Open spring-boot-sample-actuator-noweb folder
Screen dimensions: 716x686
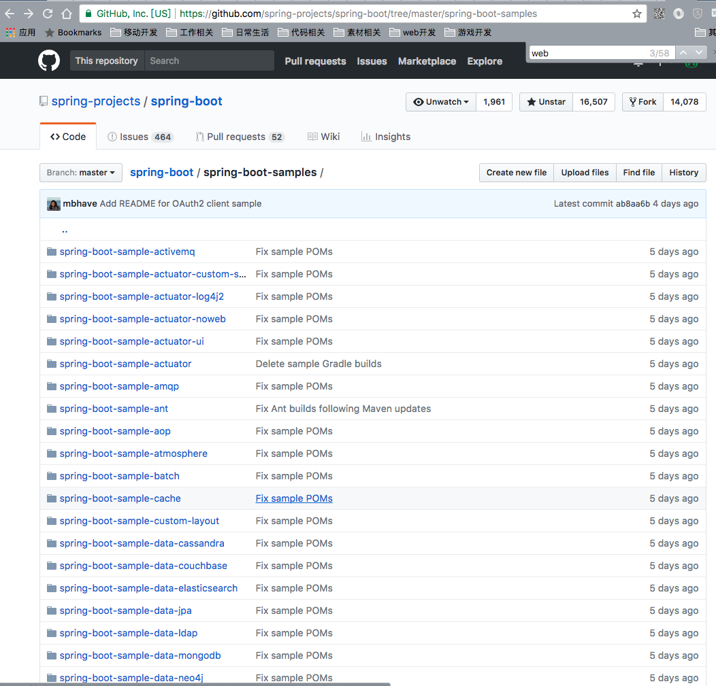[142, 320]
